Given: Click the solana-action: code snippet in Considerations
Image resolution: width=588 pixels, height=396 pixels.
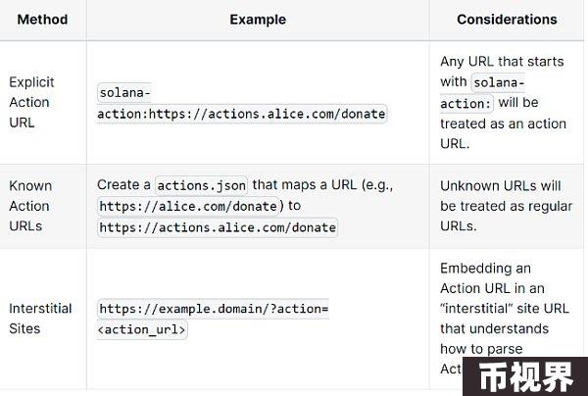Looking at the screenshot, I should tap(482, 92).
